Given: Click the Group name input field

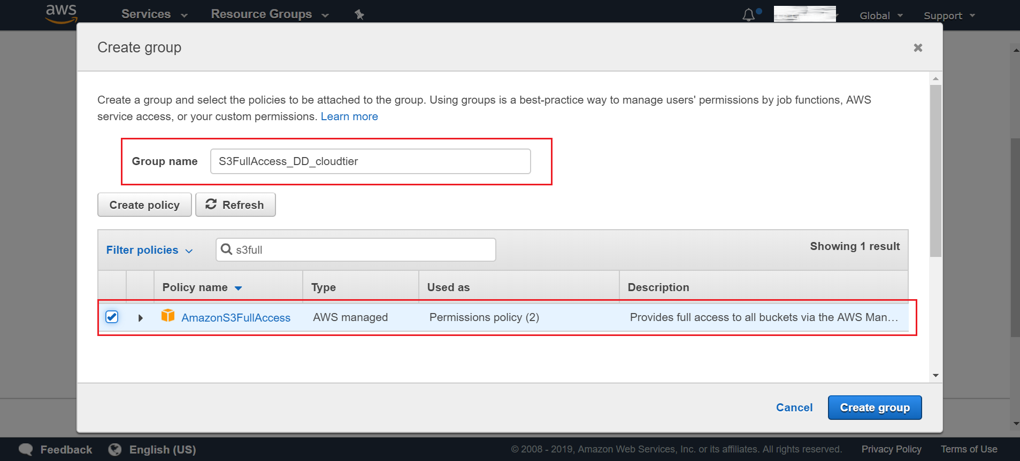Looking at the screenshot, I should (x=371, y=161).
